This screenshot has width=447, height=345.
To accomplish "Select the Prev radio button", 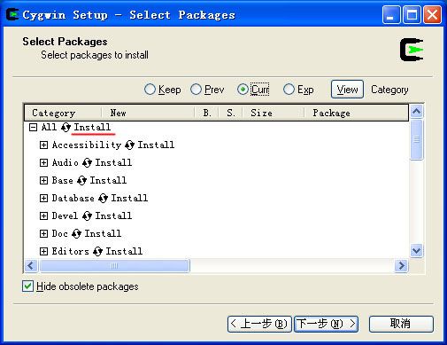I will coord(196,90).
